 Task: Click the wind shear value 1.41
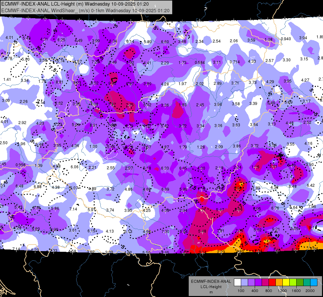(7, 79)
